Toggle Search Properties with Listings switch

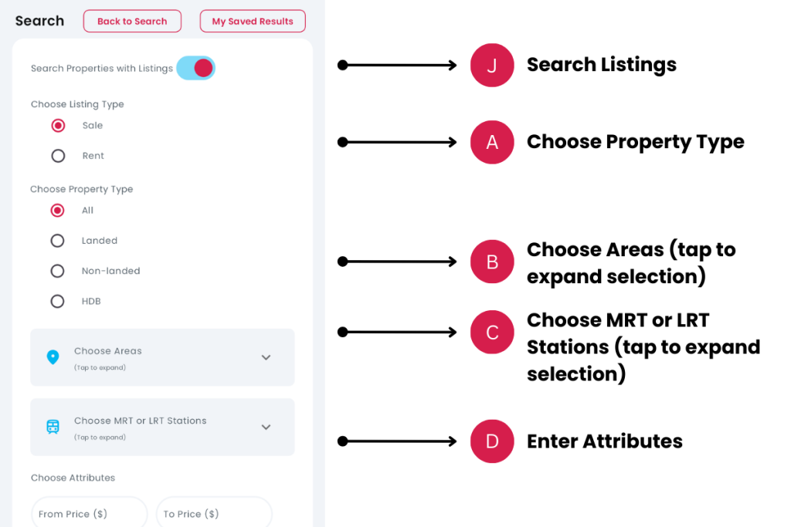coord(195,68)
